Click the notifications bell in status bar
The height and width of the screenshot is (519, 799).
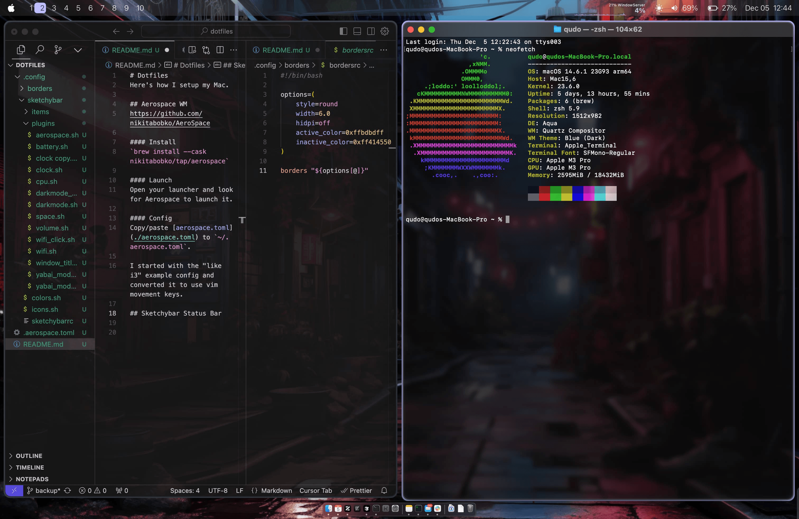click(384, 490)
